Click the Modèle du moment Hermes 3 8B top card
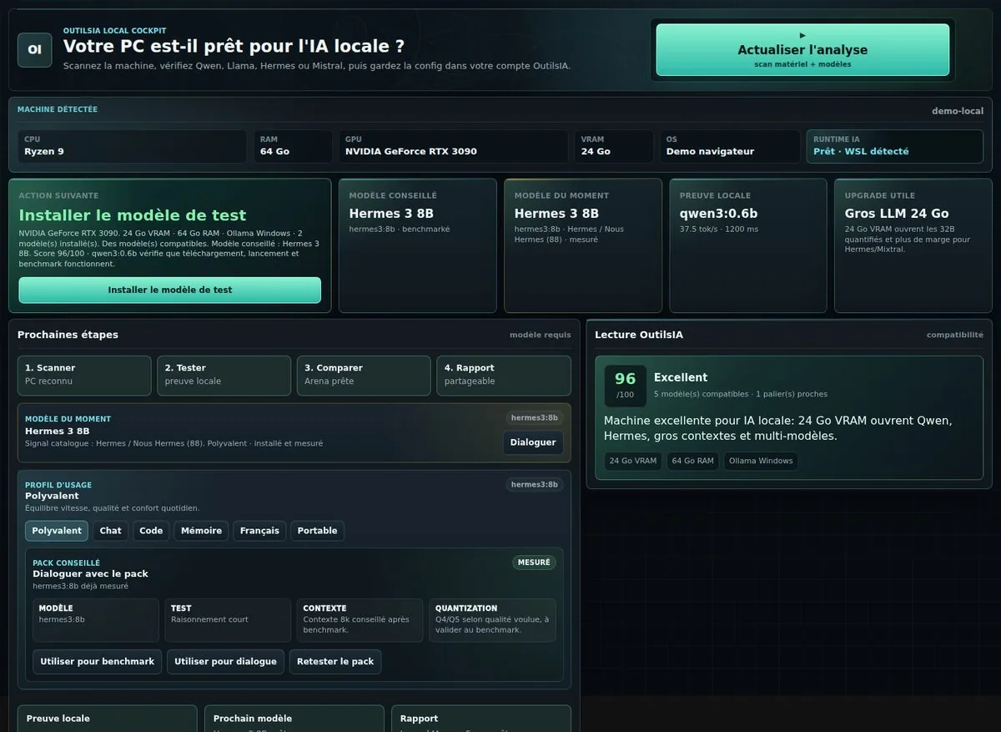1001x732 pixels. pyautogui.click(x=583, y=245)
